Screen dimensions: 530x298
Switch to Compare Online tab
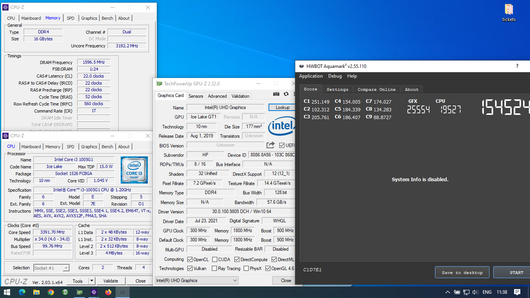[x=376, y=89]
